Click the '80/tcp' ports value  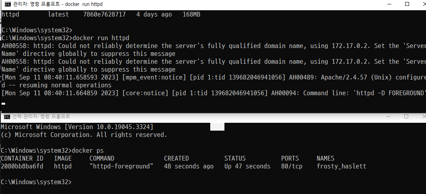(292, 166)
